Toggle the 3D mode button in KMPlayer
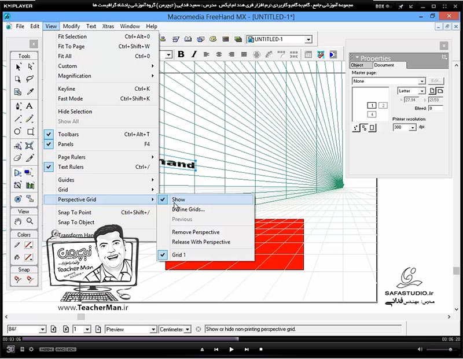 point(10,349)
